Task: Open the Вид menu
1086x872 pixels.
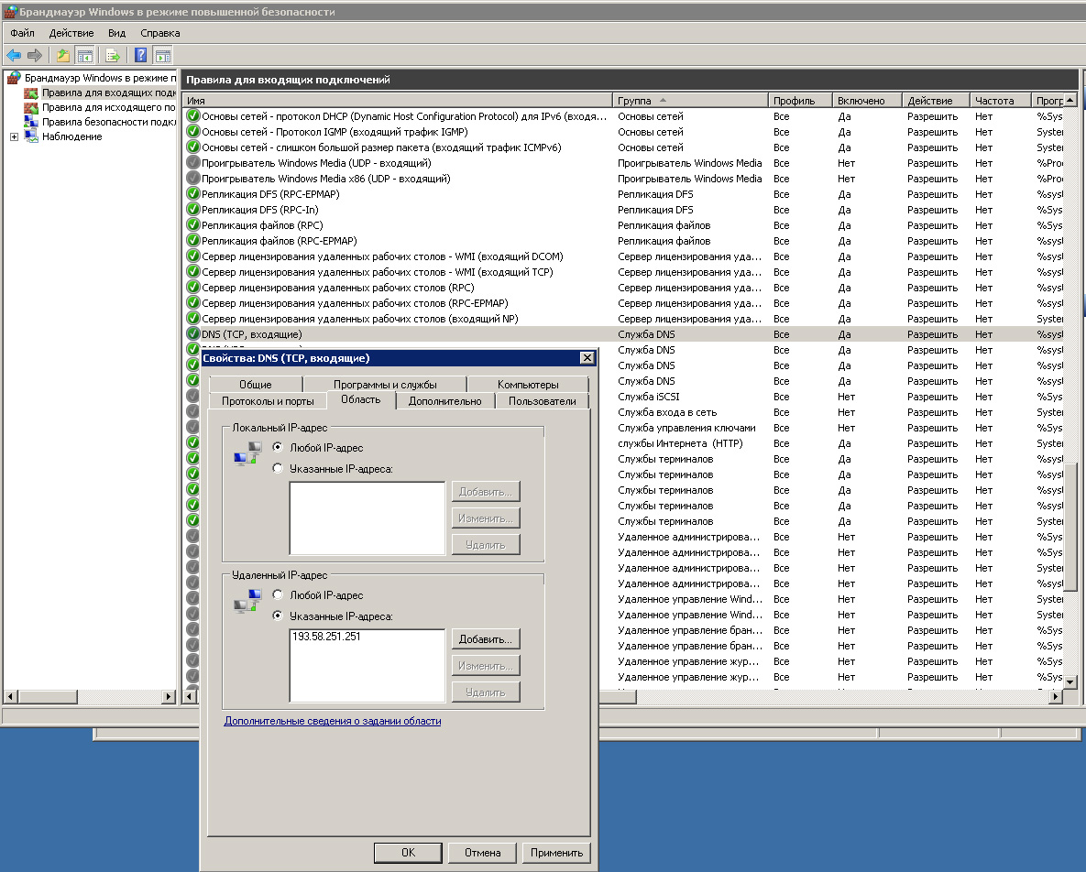Action: pyautogui.click(x=117, y=33)
